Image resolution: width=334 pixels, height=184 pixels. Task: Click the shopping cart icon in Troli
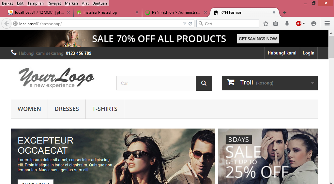coord(231,82)
